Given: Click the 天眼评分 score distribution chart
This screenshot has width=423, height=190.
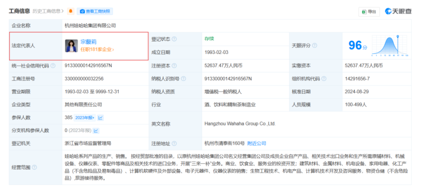Looking at the screenshot, I should (389, 45).
